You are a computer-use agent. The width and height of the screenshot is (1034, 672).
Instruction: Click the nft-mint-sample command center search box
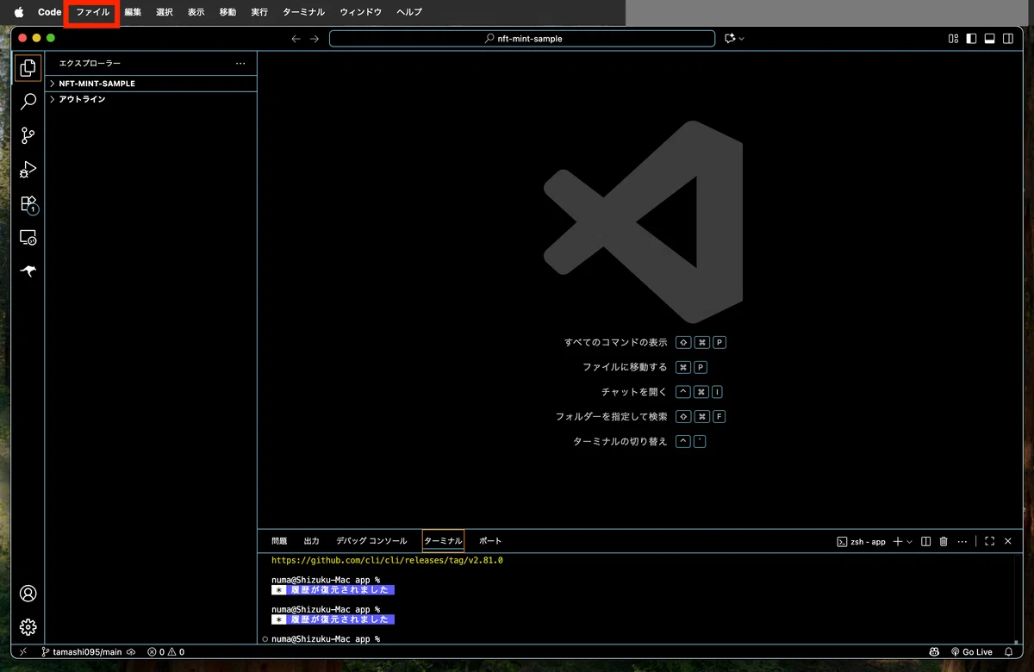pyautogui.click(x=522, y=39)
